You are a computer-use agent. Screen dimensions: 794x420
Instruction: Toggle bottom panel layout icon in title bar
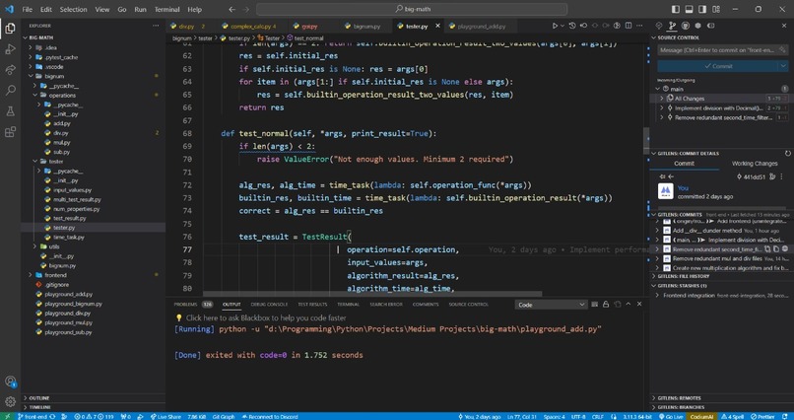click(689, 9)
